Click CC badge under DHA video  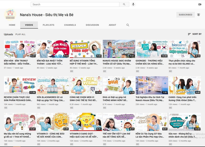tap(104, 108)
